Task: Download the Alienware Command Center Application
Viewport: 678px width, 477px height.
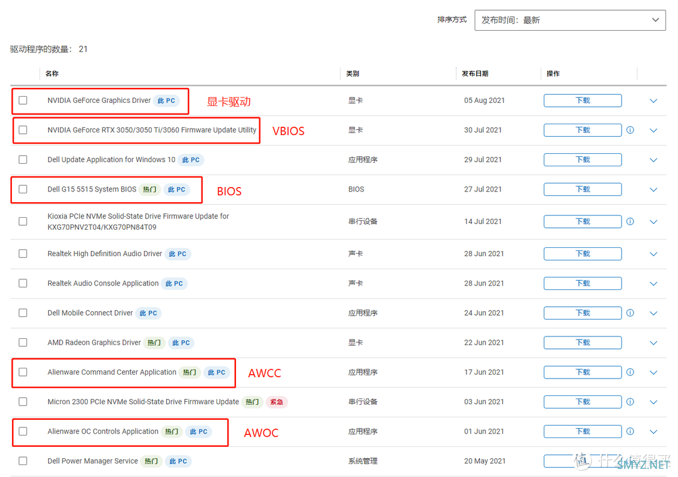Action: 583,372
